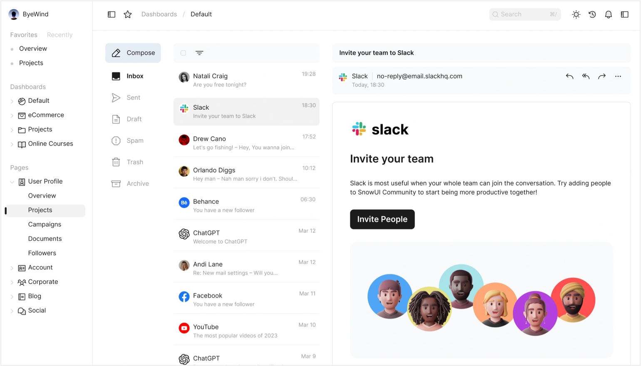Open the mail filter icon
The height and width of the screenshot is (366, 641).
[x=199, y=53]
